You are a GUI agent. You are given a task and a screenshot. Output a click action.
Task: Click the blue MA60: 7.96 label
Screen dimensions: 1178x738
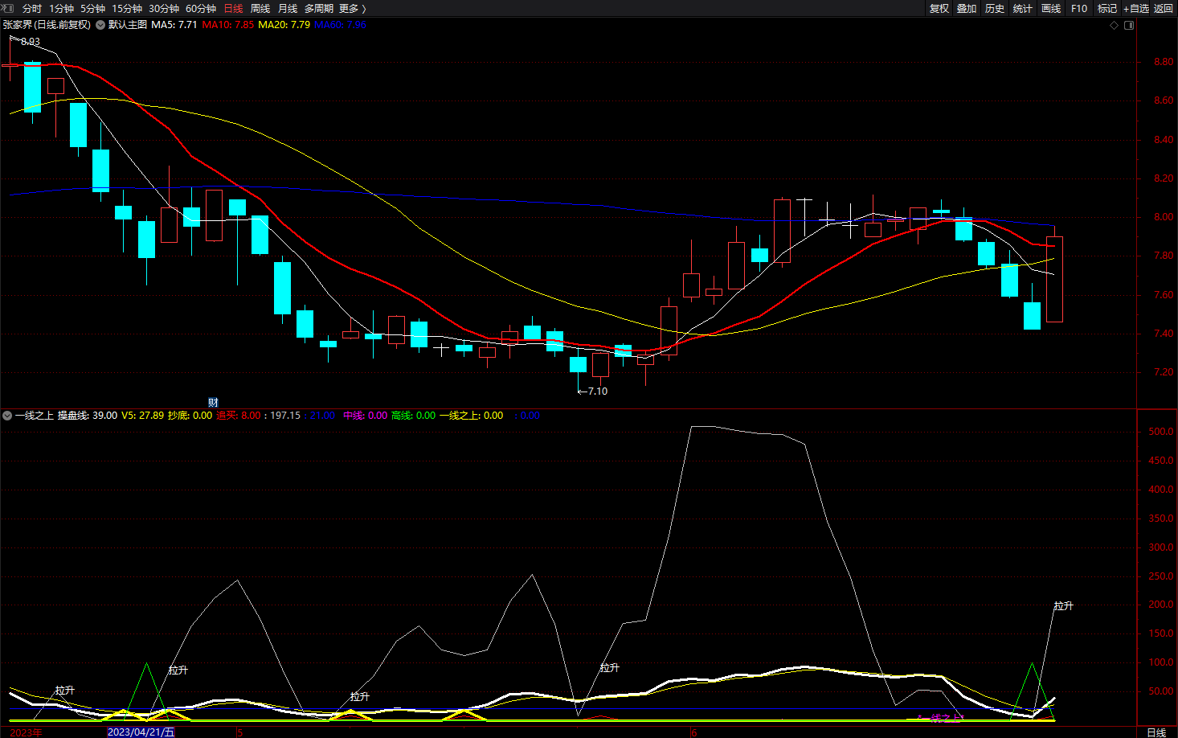tap(340, 25)
